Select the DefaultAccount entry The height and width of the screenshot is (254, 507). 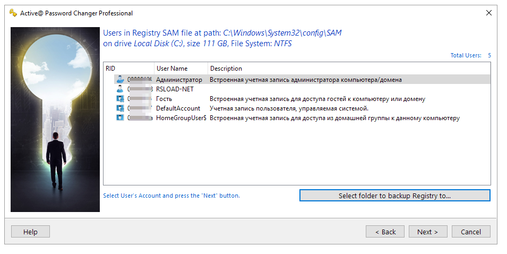point(178,108)
